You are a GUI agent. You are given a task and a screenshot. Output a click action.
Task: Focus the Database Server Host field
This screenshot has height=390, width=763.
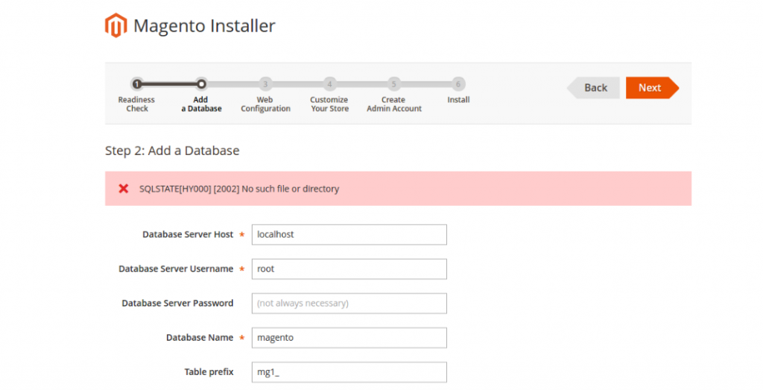(x=349, y=235)
